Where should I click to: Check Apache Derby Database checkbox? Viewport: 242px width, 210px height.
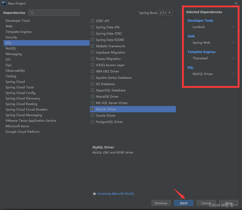click(92, 77)
